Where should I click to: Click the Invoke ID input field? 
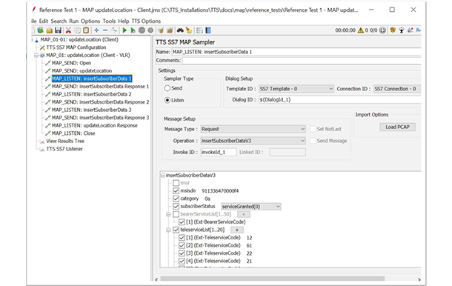pyautogui.click(x=219, y=152)
